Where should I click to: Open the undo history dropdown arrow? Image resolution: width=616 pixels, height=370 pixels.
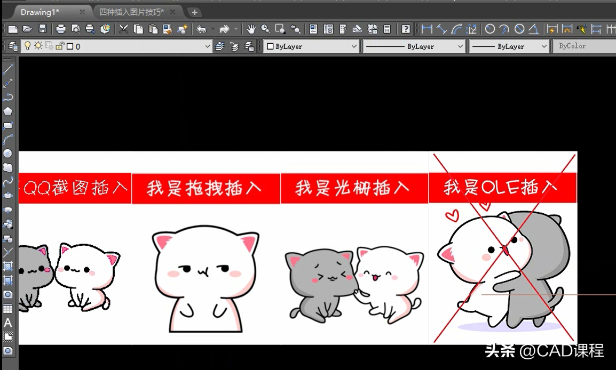tap(212, 29)
